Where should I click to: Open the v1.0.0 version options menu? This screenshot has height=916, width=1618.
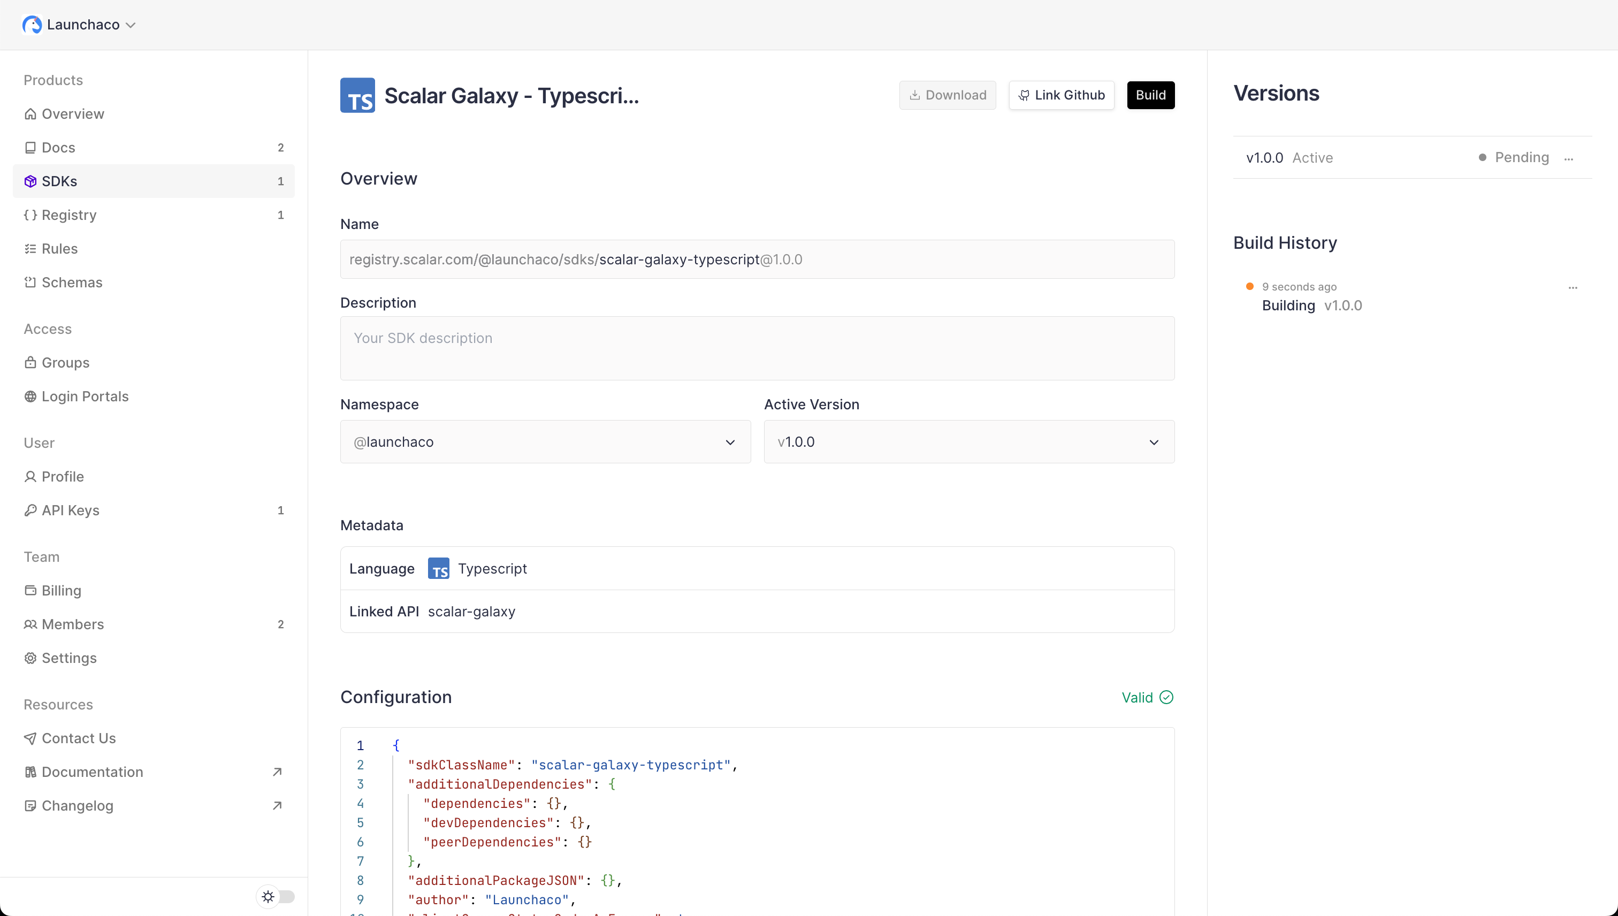click(x=1568, y=158)
